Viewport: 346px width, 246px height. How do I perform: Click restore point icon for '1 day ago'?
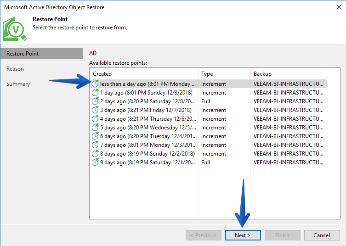point(95,92)
